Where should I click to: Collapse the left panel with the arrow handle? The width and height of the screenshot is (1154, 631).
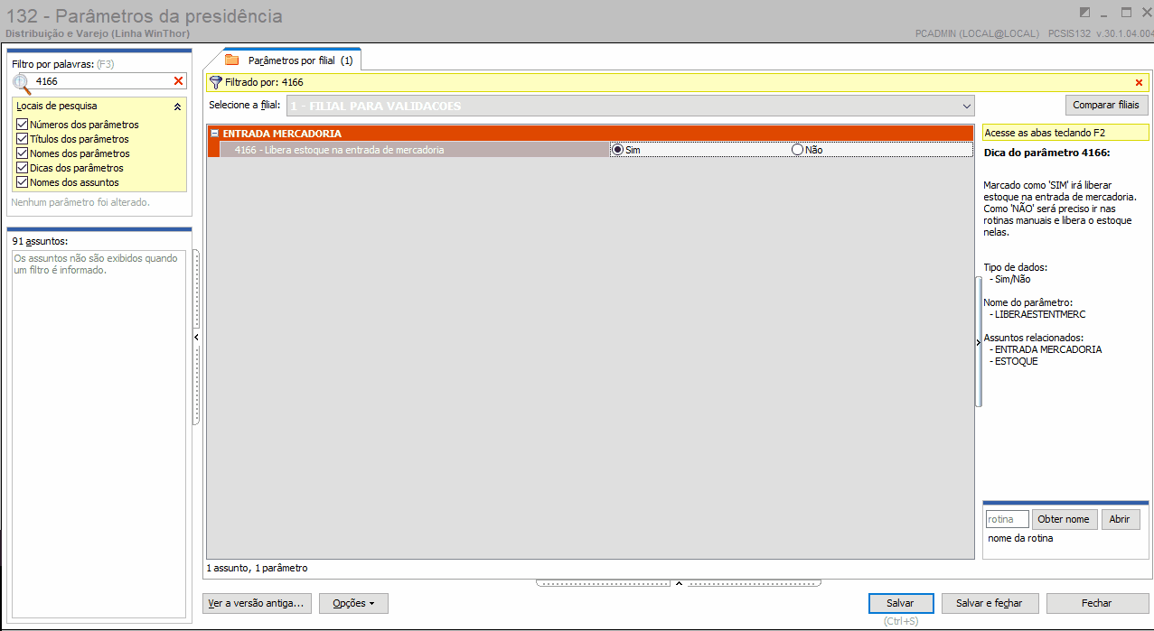197,337
